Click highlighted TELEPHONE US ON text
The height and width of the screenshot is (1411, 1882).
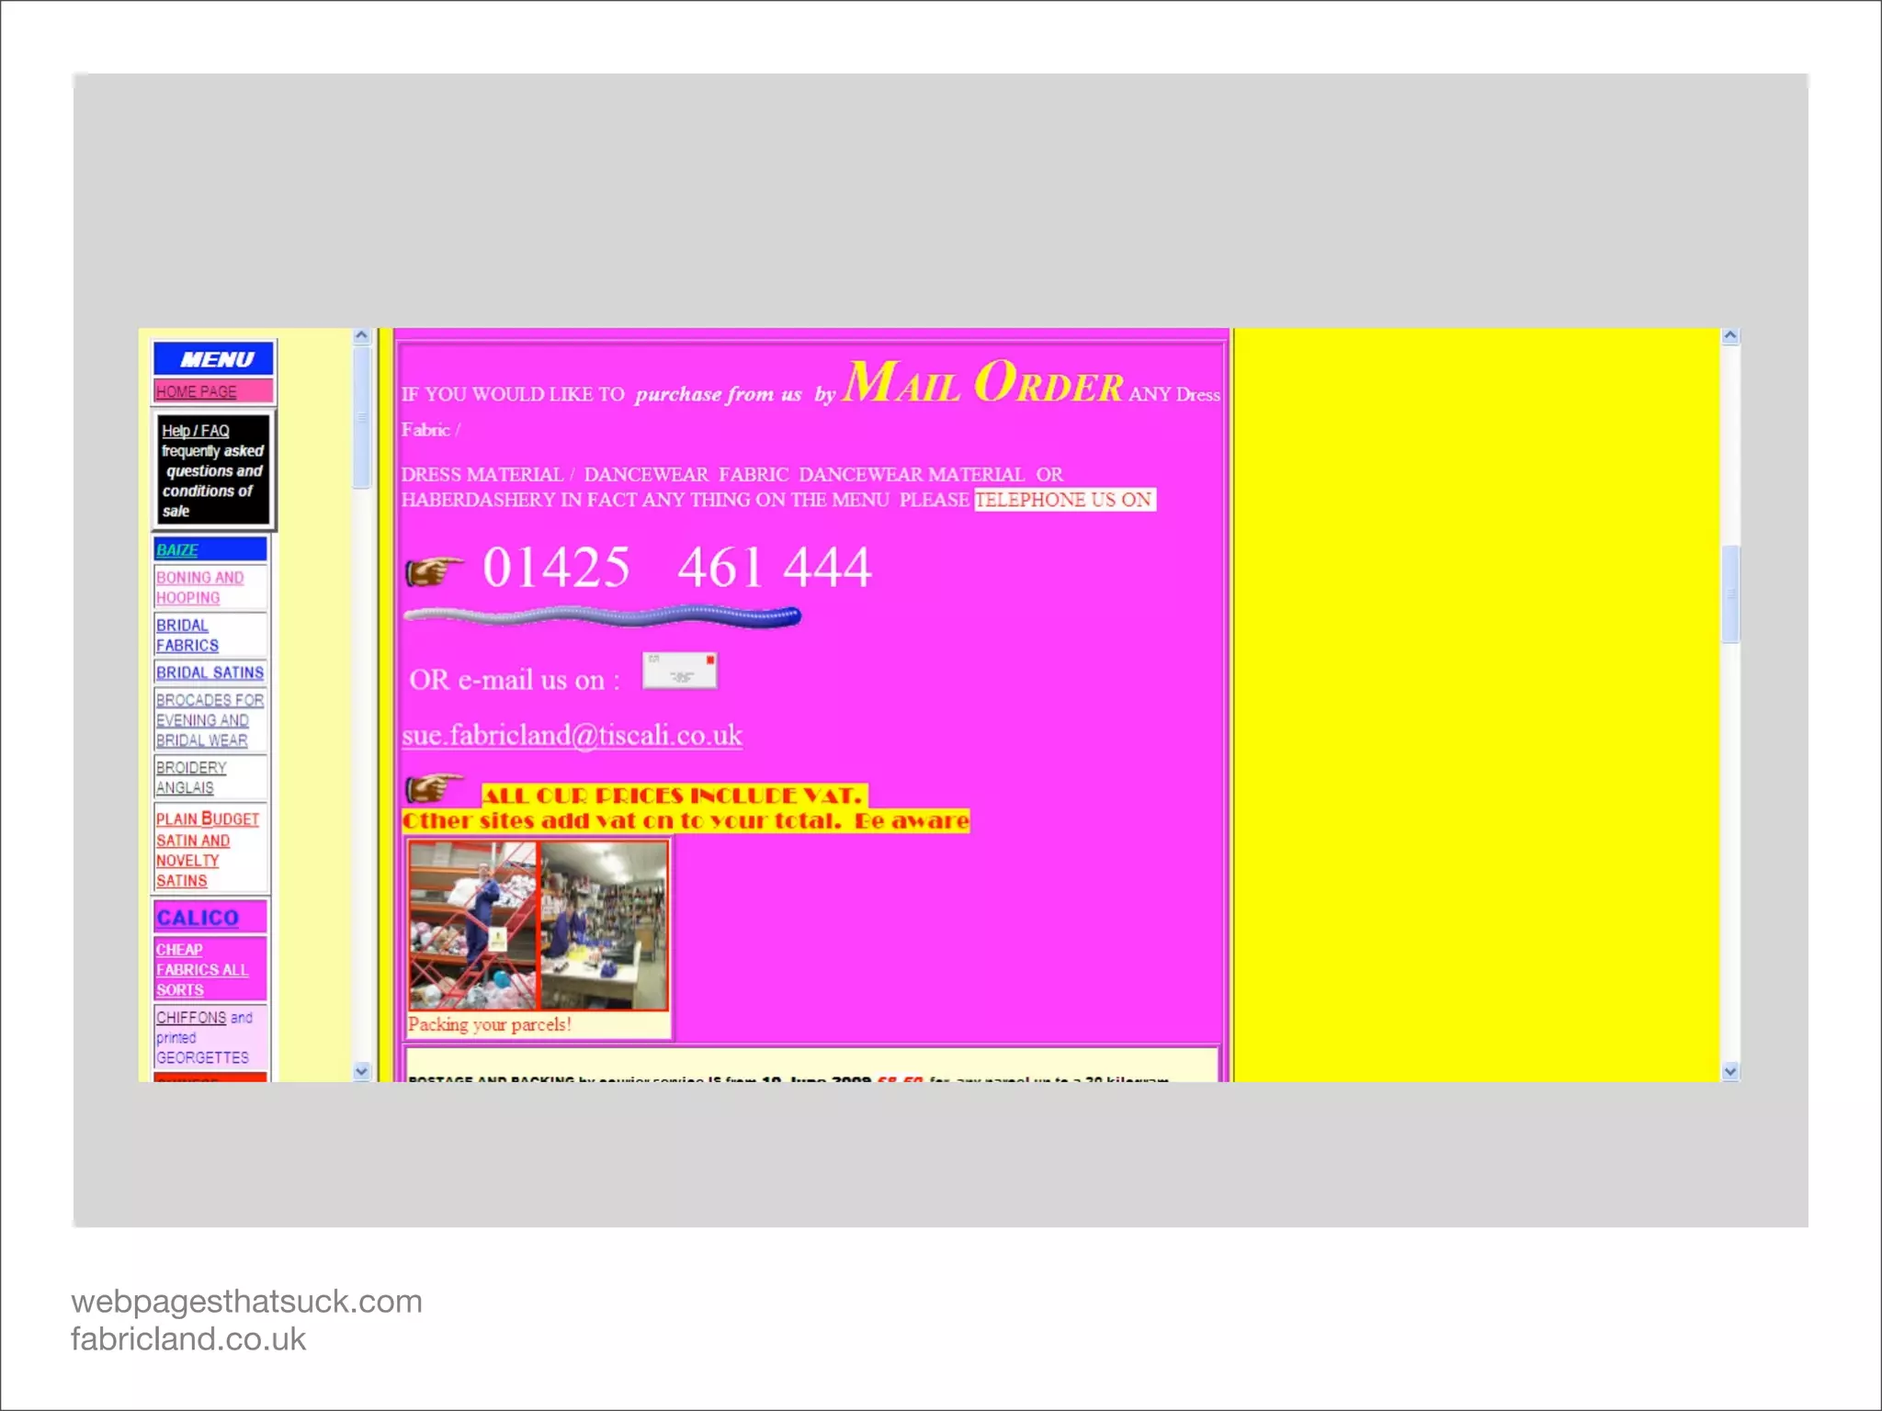pyautogui.click(x=1064, y=500)
